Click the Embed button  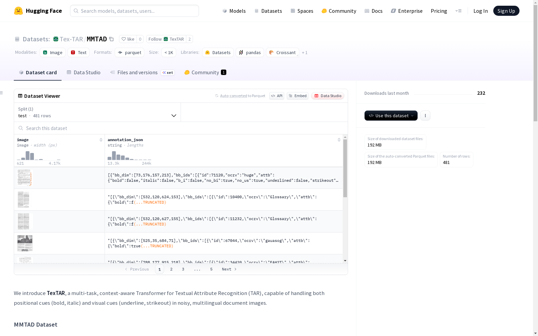[x=298, y=96]
